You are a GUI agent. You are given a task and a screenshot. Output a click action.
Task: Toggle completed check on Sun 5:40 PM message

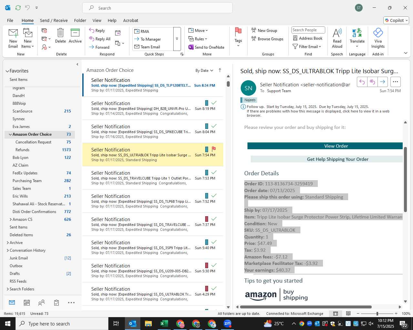[214, 242]
